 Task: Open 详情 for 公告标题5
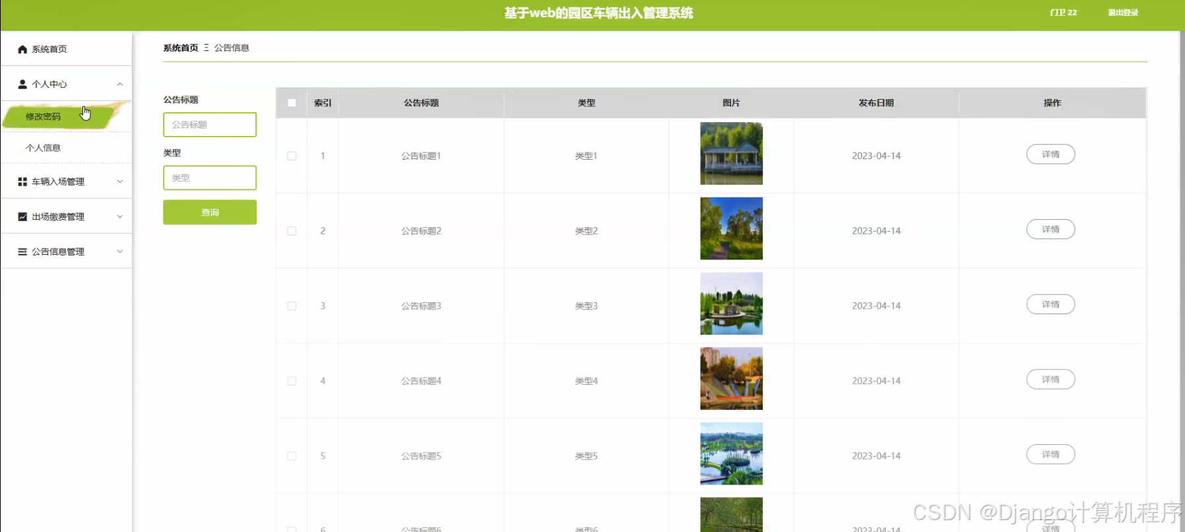1050,454
